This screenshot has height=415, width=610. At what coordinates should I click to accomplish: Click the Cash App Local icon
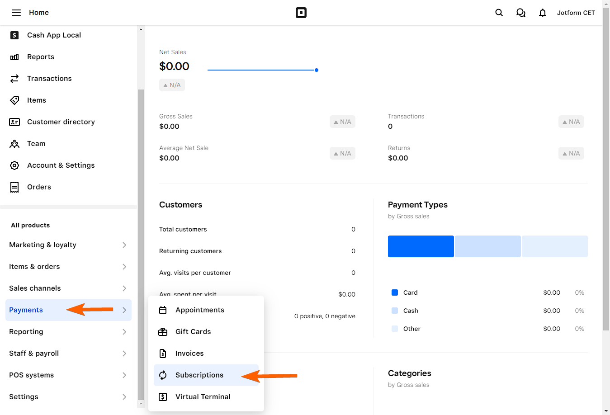(14, 35)
